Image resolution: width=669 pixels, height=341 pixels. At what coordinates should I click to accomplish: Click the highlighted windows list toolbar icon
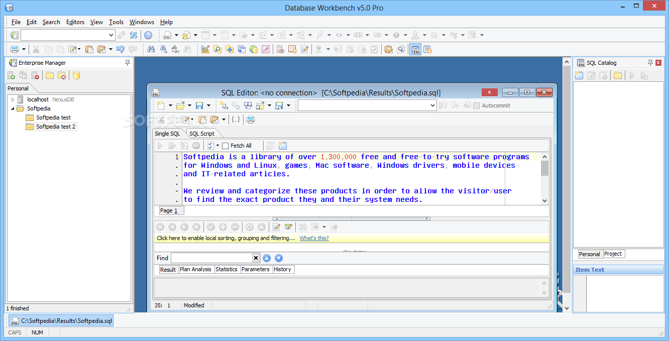pos(415,49)
